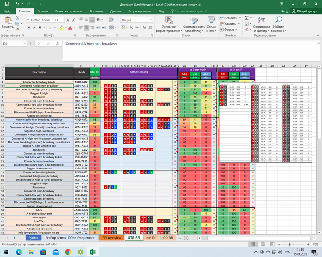322x257 pixels.
Task: Open the font size 11 dropdown
Action: point(63,20)
